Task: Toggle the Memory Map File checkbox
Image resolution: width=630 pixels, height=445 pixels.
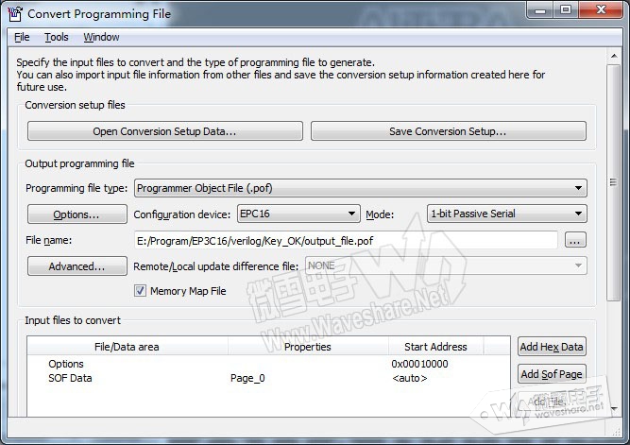Action: click(141, 291)
